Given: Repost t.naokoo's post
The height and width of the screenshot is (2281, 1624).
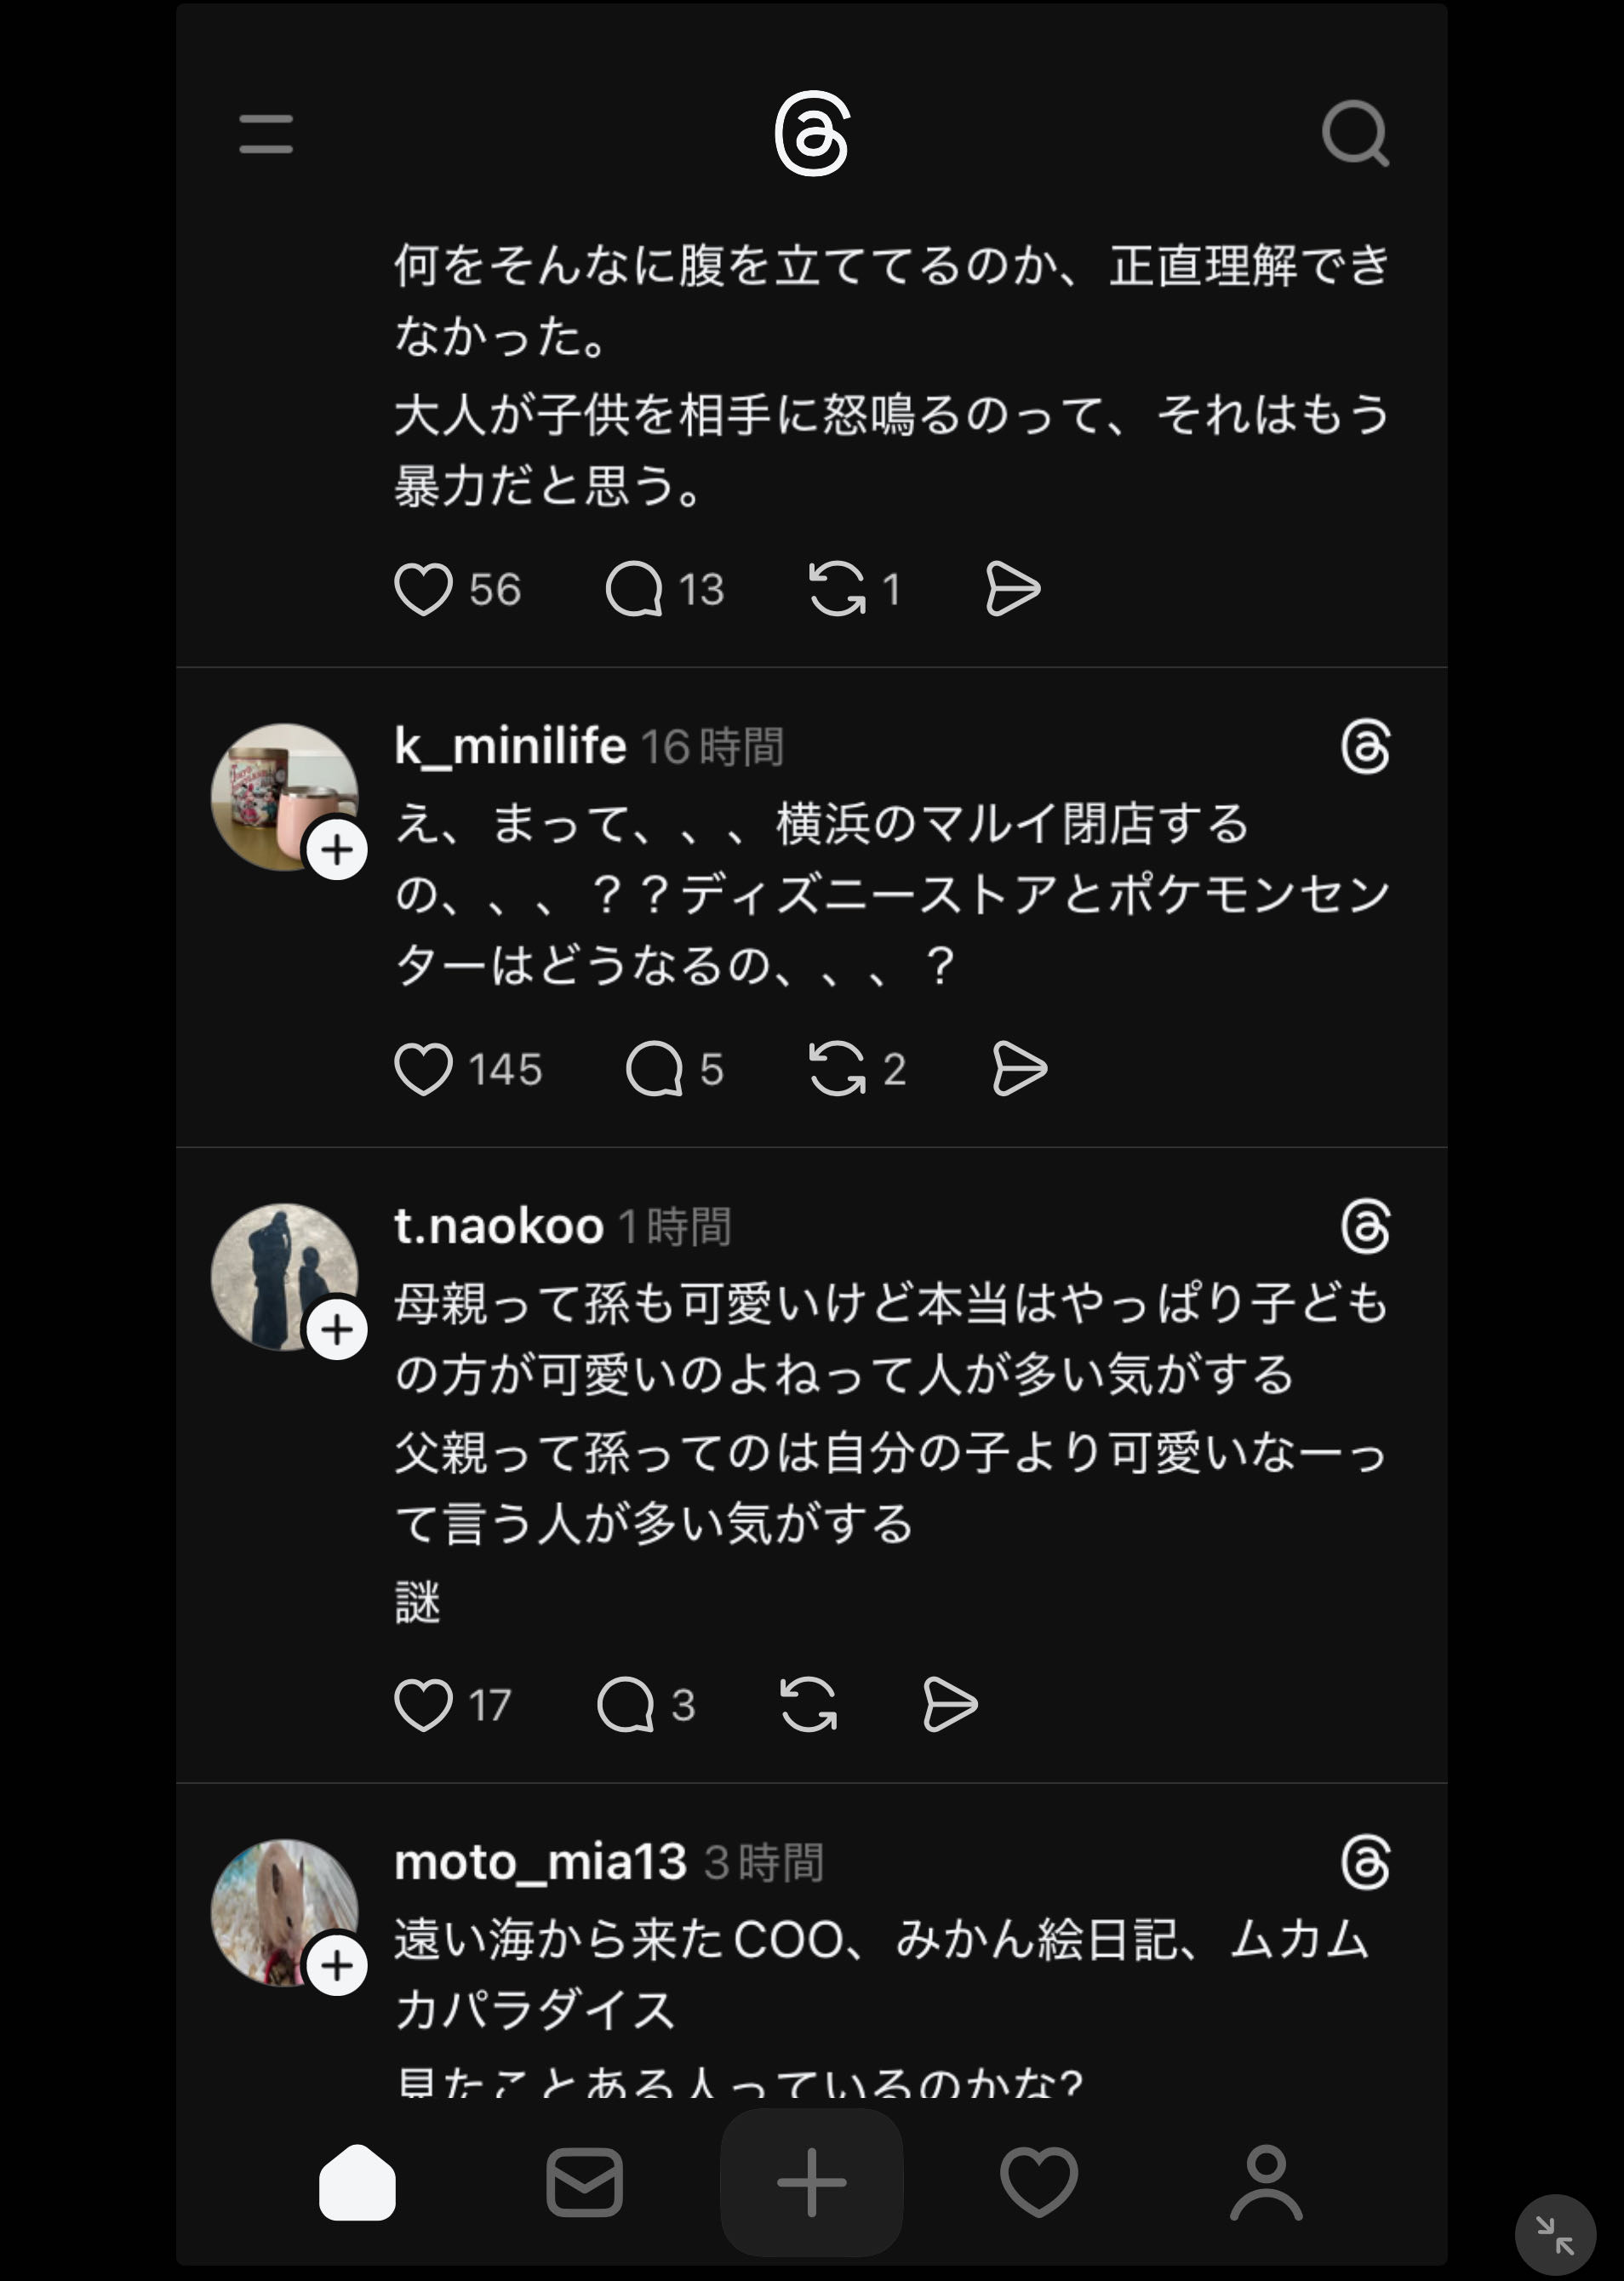Looking at the screenshot, I should point(808,1704).
